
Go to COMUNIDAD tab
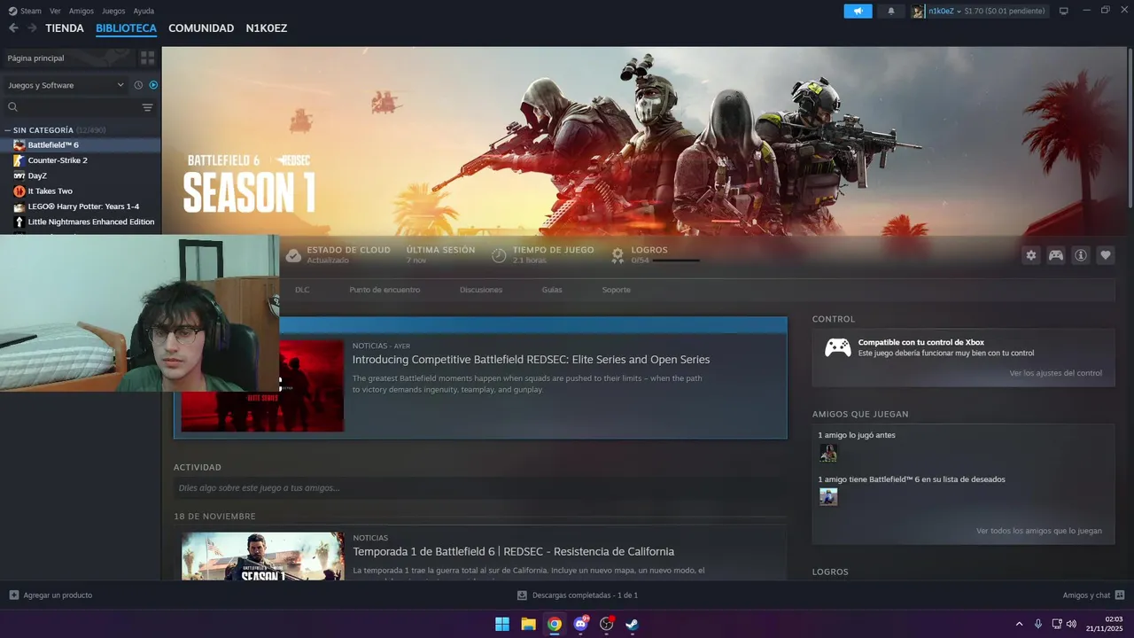[x=201, y=28]
